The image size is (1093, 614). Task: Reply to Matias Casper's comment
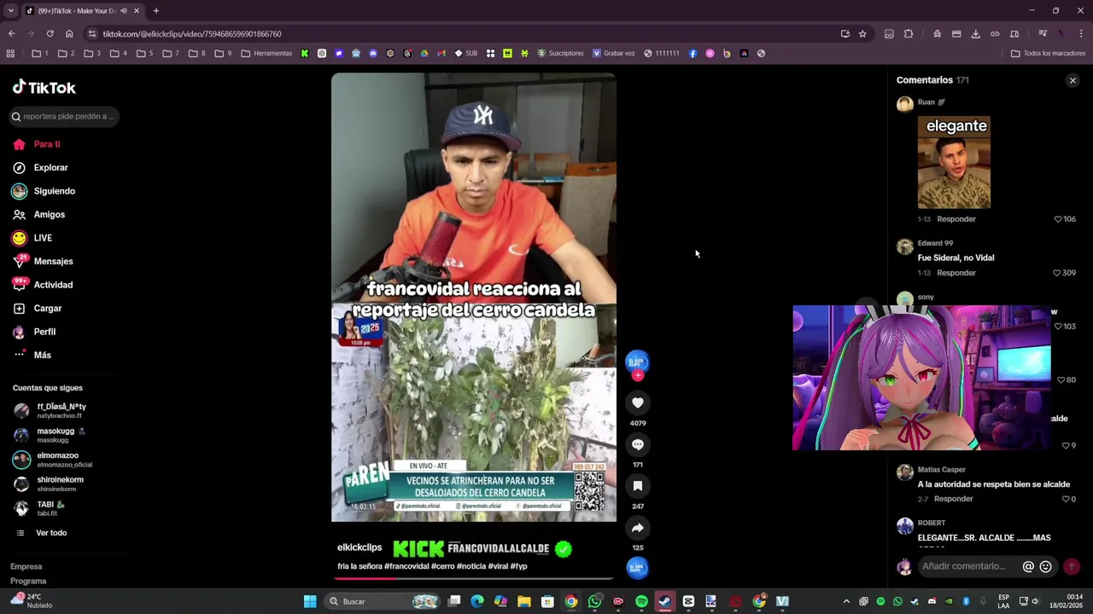[x=953, y=499]
